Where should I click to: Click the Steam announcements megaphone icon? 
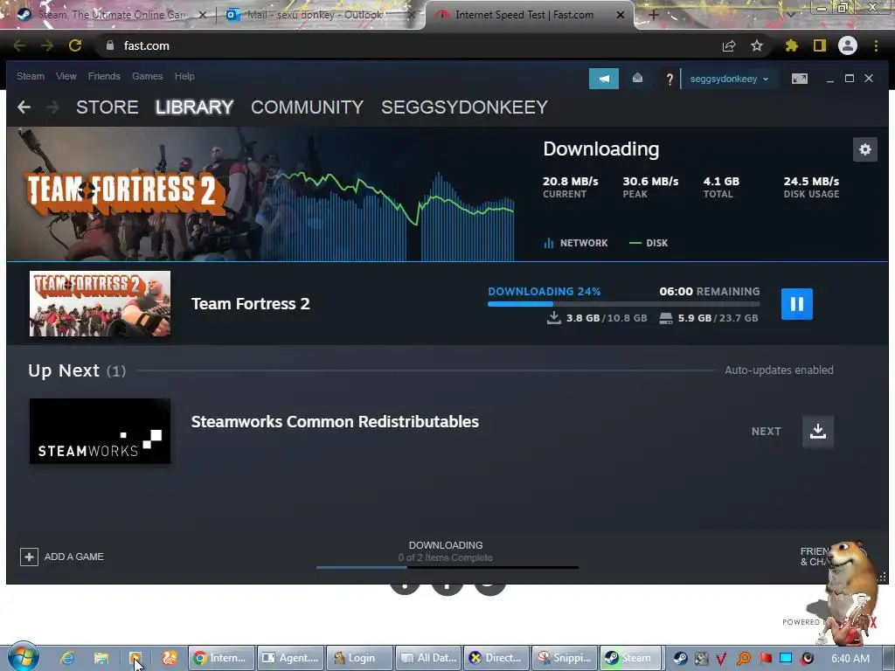(x=603, y=79)
